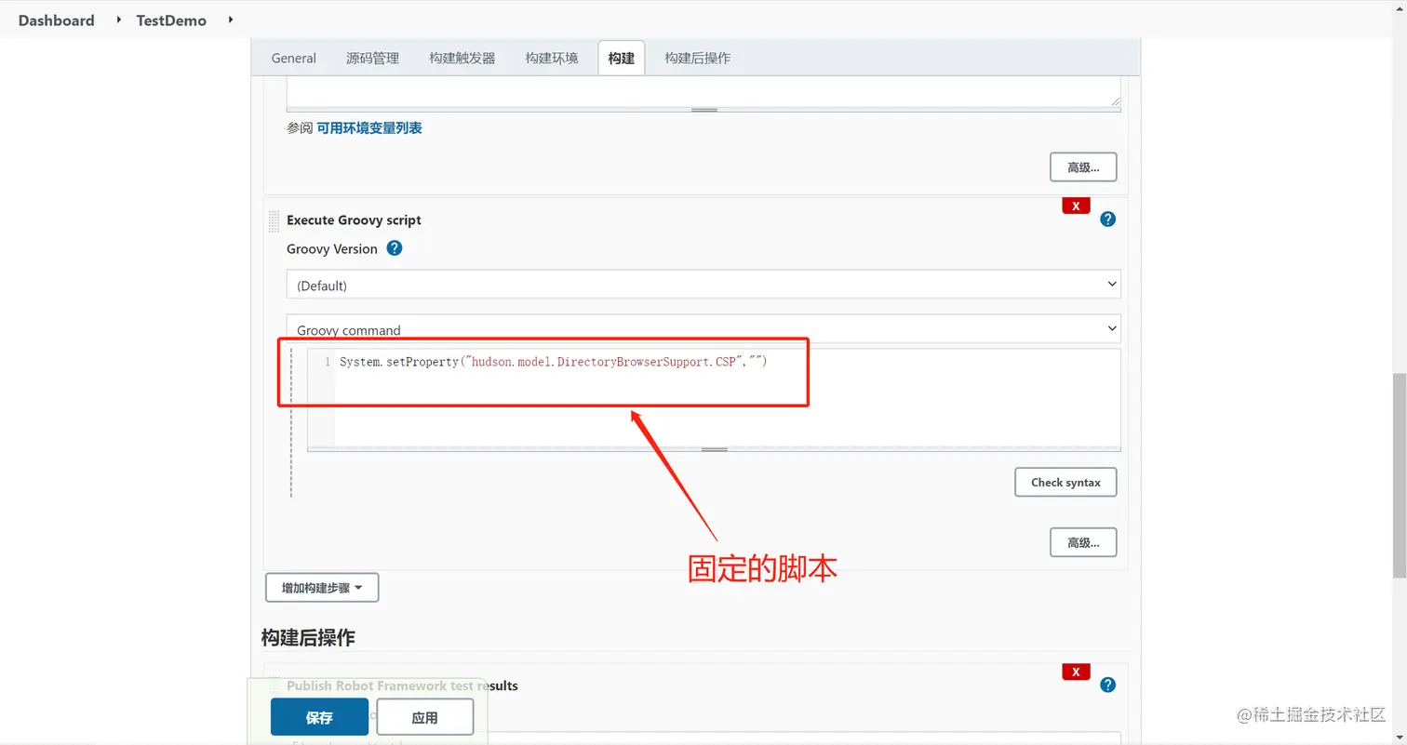This screenshot has width=1407, height=745.
Task: Go to Dashboard breadcrumb
Action: coord(56,20)
